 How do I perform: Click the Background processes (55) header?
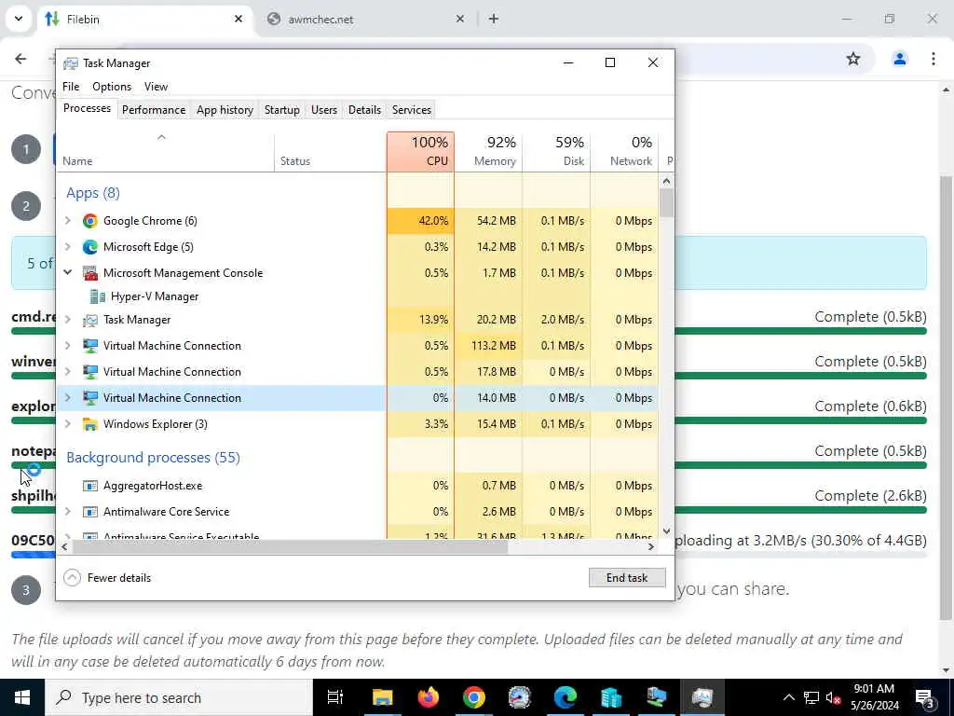154,458
